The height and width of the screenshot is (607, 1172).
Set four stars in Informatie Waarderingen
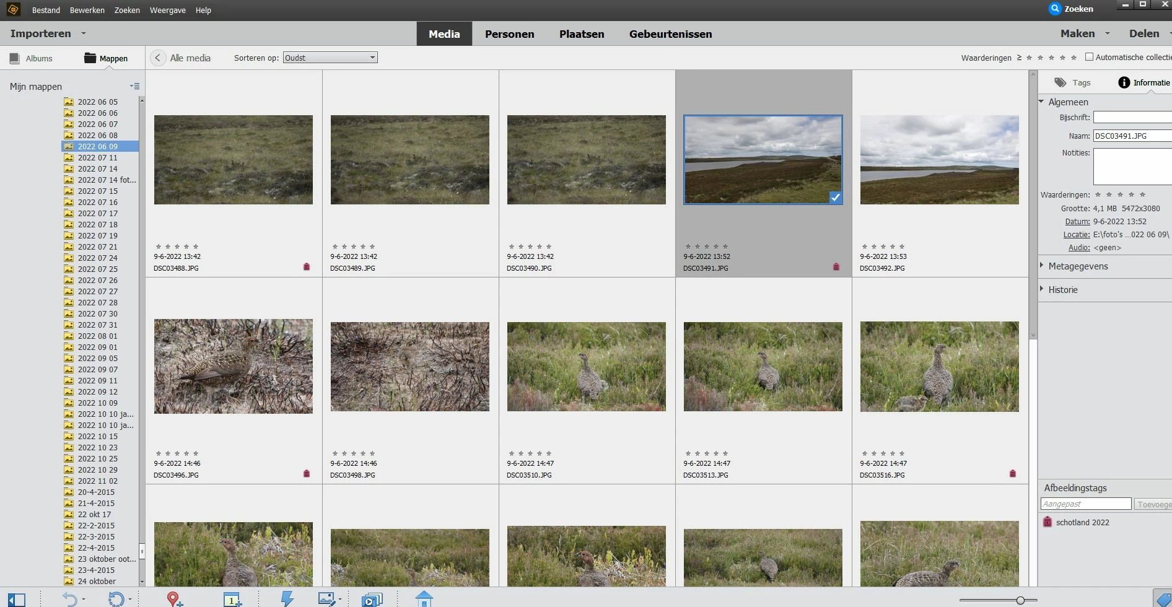(x=1132, y=194)
